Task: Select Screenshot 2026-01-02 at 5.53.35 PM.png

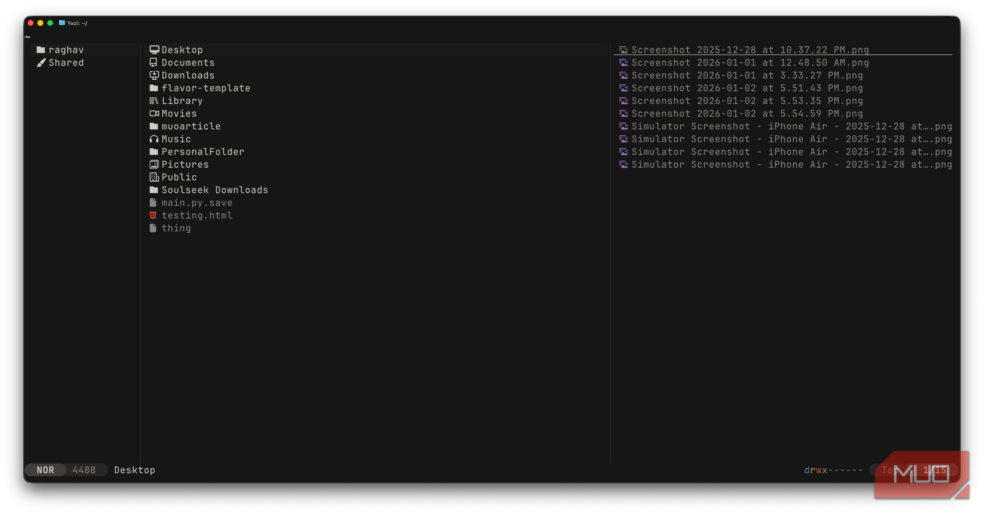Action: click(x=747, y=101)
